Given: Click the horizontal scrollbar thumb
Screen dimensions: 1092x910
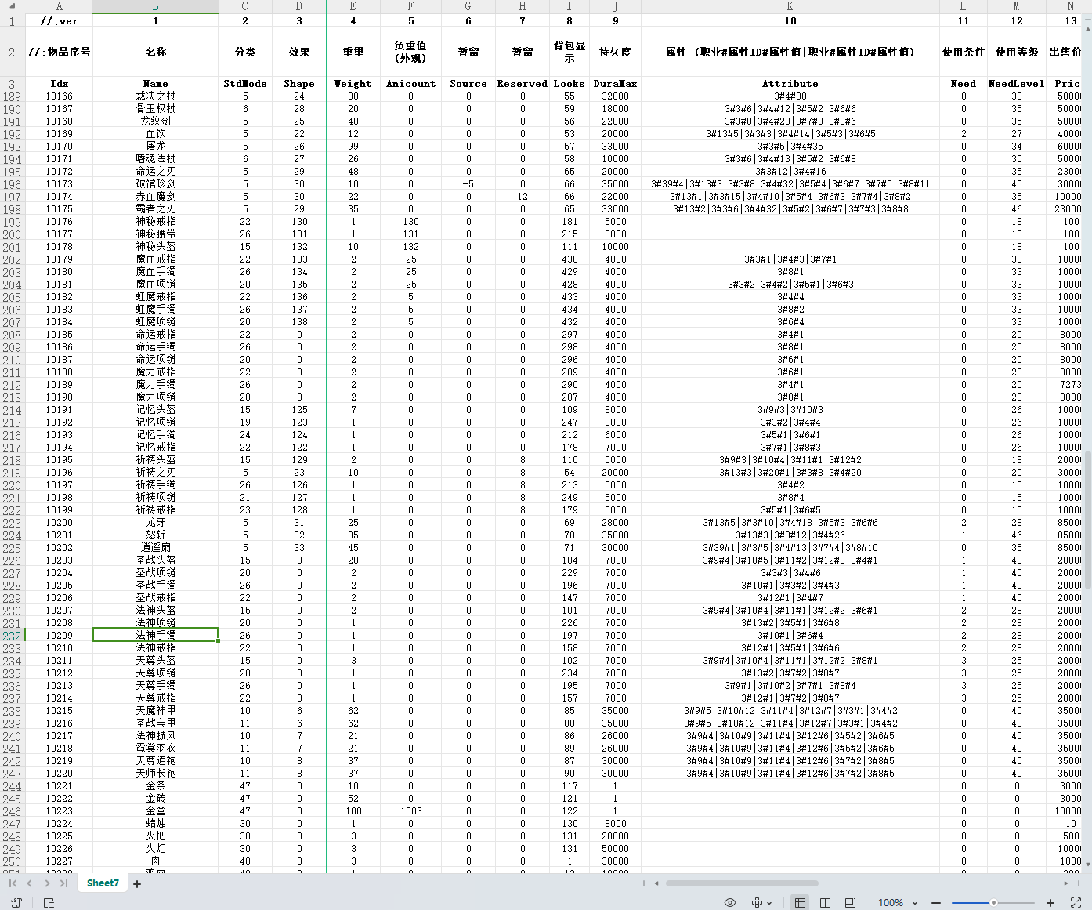Looking at the screenshot, I should coord(741,883).
